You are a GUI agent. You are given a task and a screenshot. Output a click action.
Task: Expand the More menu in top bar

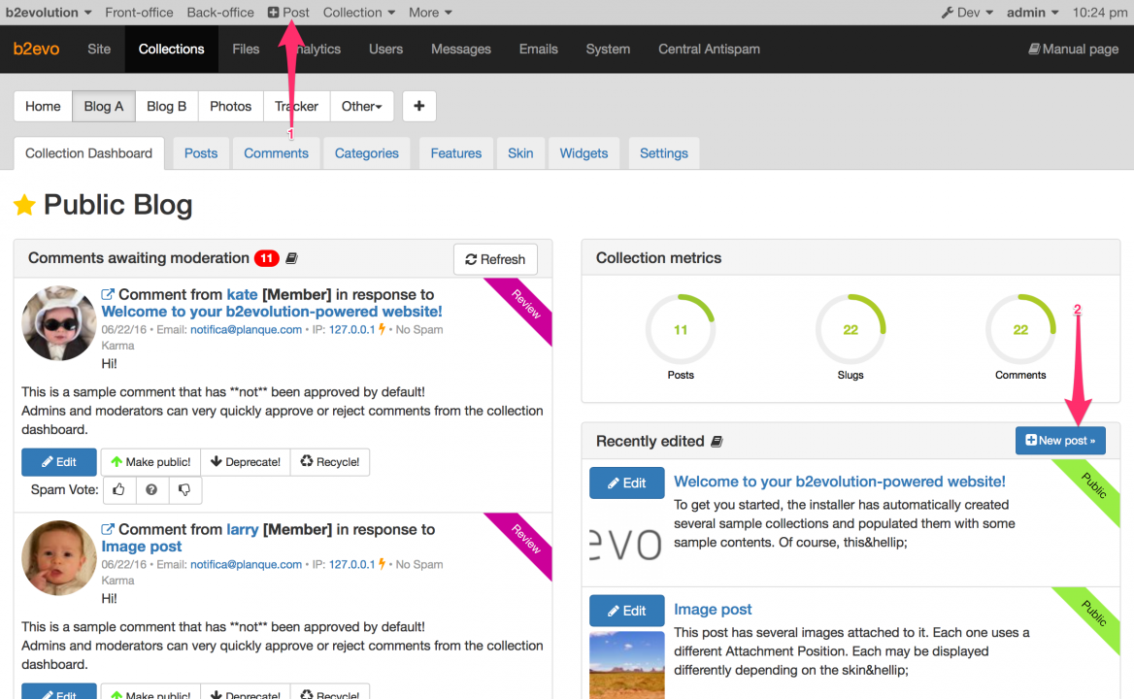(x=430, y=13)
